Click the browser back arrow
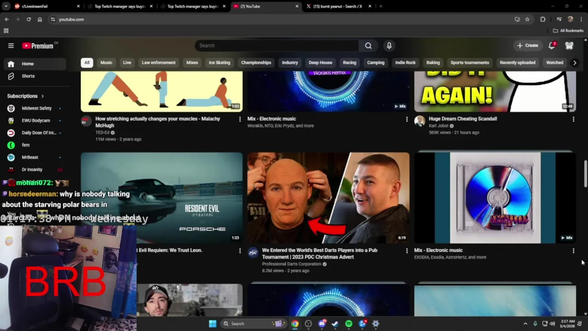 pyautogui.click(x=6, y=19)
